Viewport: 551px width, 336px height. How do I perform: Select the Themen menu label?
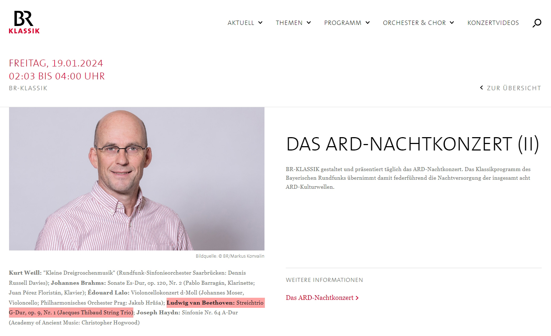[x=289, y=23]
